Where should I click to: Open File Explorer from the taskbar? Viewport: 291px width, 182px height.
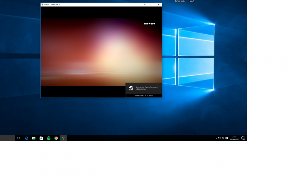[33, 138]
